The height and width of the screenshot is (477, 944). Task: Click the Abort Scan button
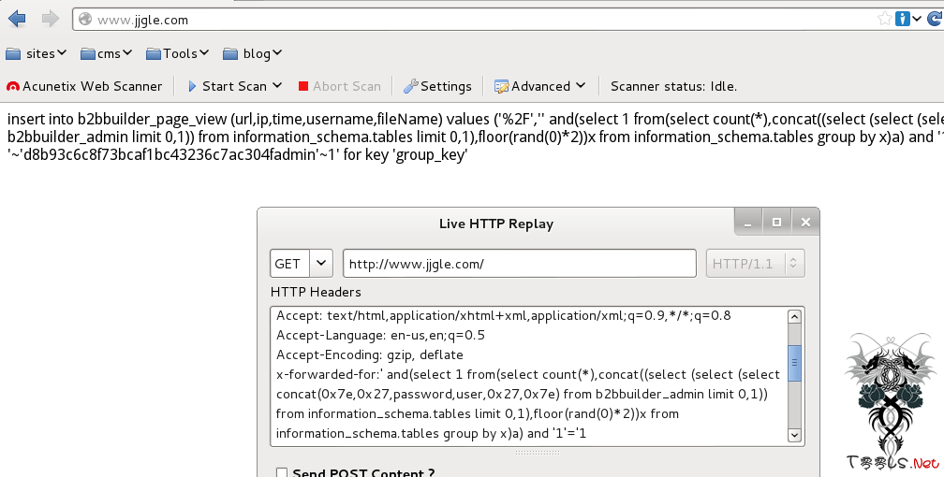(x=340, y=86)
